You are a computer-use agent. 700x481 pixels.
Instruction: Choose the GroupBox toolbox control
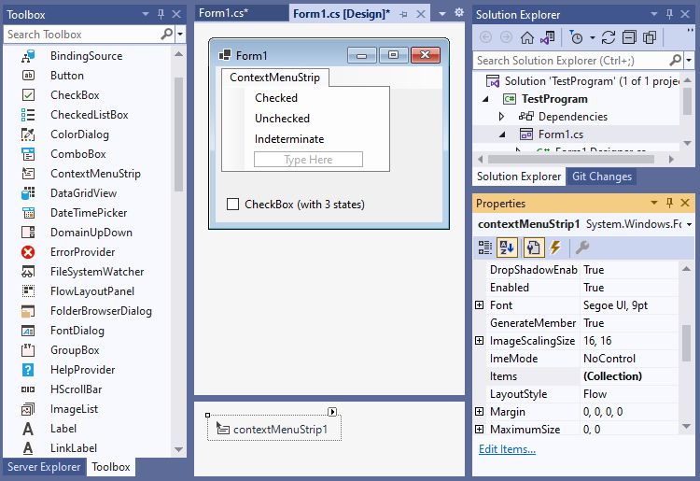[x=75, y=350]
